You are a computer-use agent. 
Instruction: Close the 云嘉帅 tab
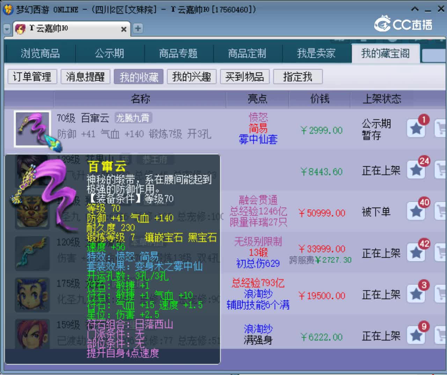pyautogui.click(x=124, y=29)
